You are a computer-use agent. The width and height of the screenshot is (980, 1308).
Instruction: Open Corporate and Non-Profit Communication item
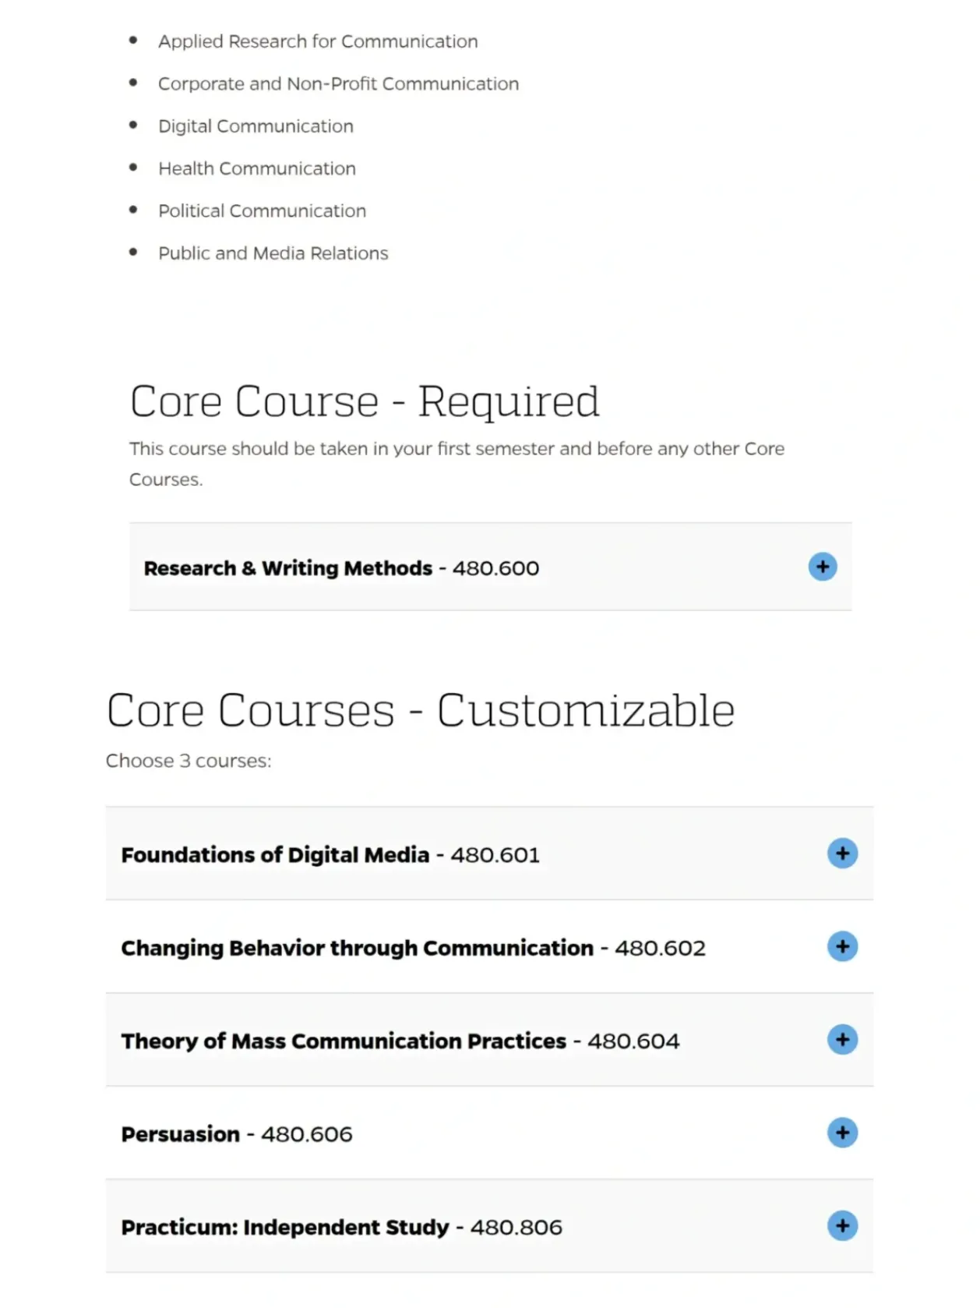coord(338,84)
